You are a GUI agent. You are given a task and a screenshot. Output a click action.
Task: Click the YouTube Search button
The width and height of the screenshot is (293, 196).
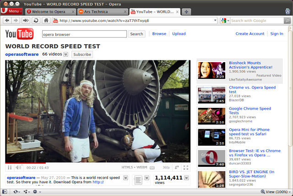point(136,34)
